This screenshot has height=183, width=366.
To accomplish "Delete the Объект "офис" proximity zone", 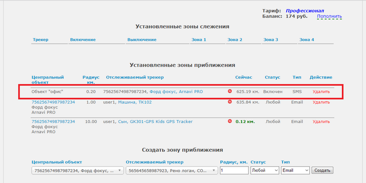I will pos(321,92).
